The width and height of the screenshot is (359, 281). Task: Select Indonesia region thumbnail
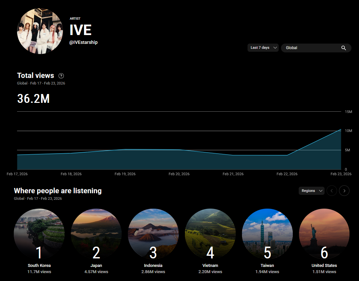point(153,234)
